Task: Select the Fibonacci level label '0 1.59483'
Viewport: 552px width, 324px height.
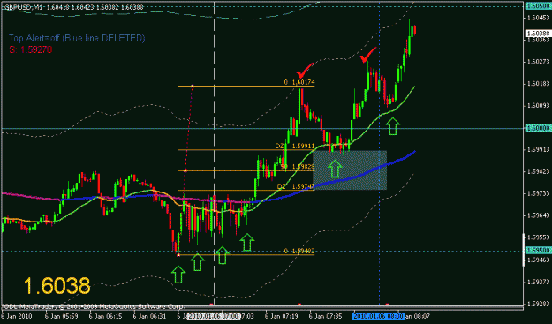Action: point(299,251)
